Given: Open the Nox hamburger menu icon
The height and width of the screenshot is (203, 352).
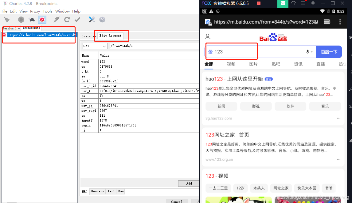Looking at the screenshot, I should coord(303,3).
